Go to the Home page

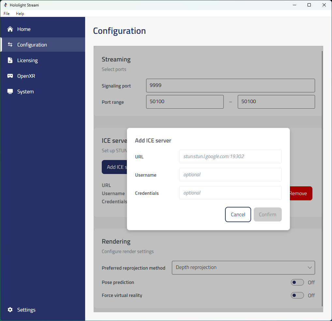pos(43,29)
